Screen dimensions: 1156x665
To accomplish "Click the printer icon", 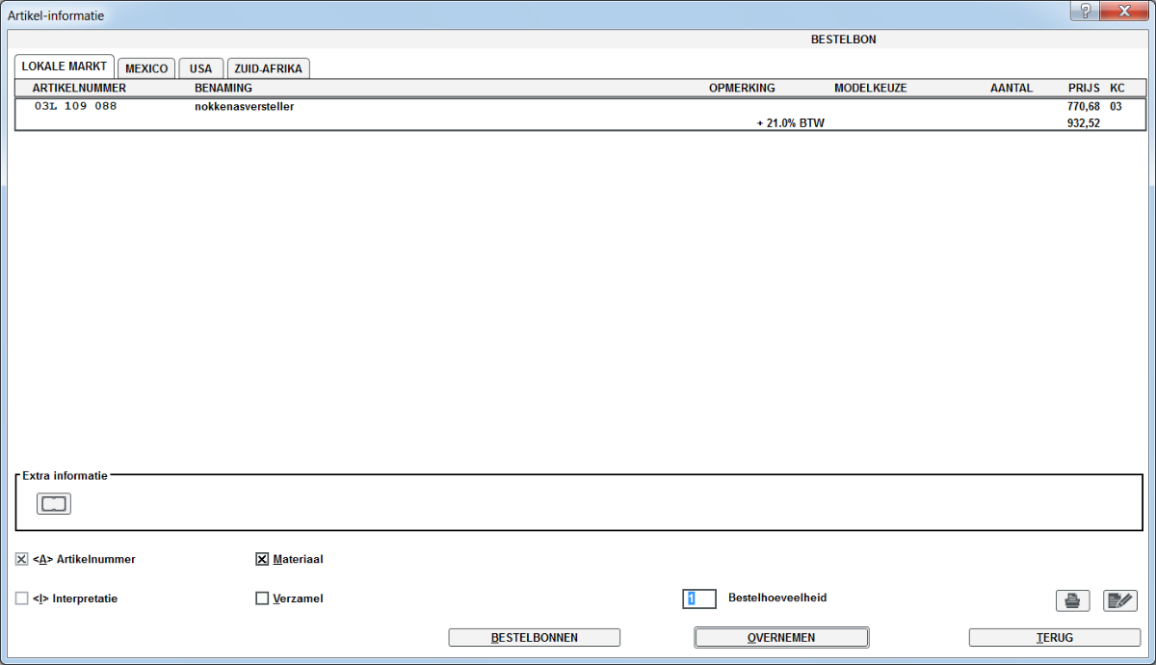I will click(x=1072, y=601).
